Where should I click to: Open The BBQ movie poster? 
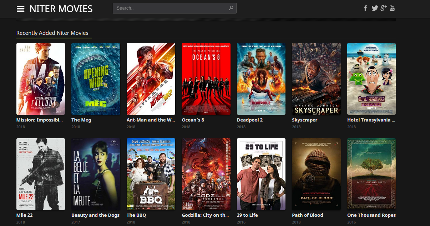[151, 174]
